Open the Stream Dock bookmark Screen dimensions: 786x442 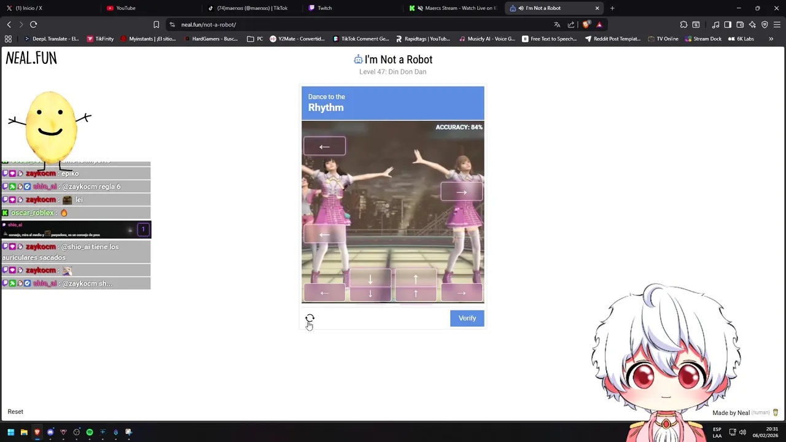(x=703, y=39)
